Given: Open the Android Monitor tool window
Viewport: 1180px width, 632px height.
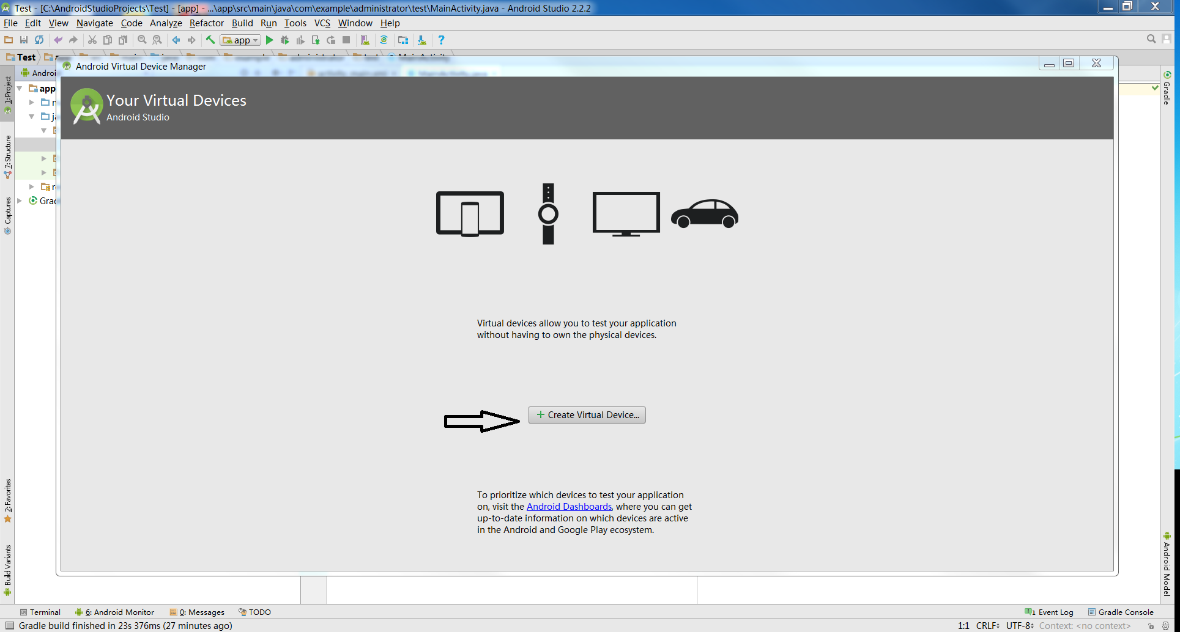Looking at the screenshot, I should [x=114, y=612].
